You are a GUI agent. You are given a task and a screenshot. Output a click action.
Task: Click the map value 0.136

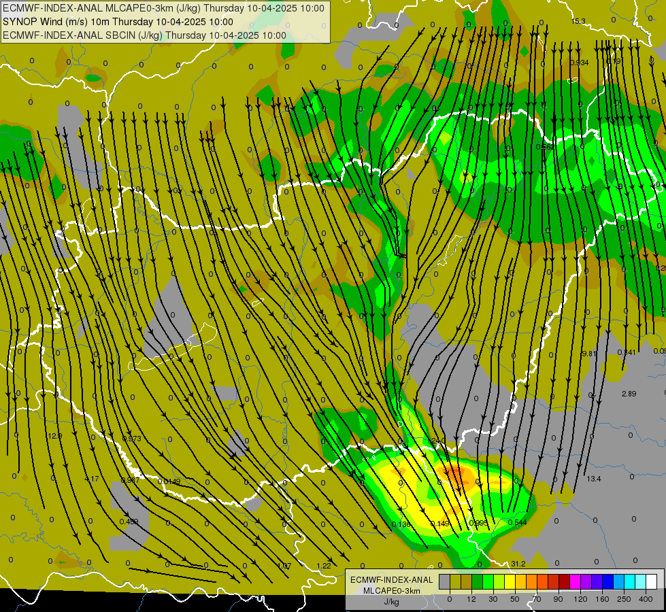click(x=401, y=524)
